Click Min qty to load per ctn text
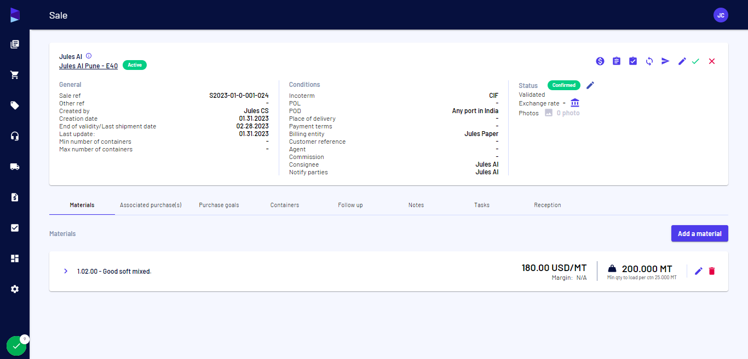The image size is (748, 359). (642, 278)
